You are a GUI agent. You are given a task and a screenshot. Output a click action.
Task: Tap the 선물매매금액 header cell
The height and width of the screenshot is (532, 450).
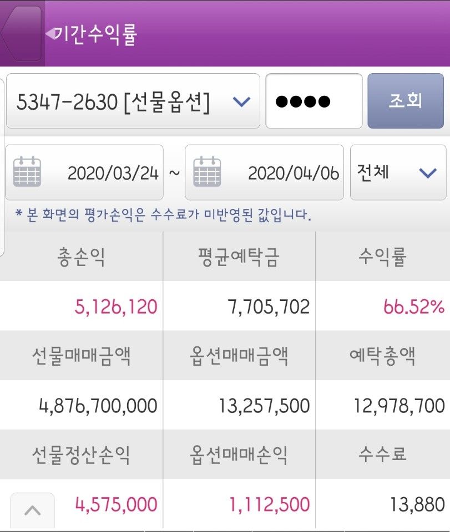[x=81, y=356]
